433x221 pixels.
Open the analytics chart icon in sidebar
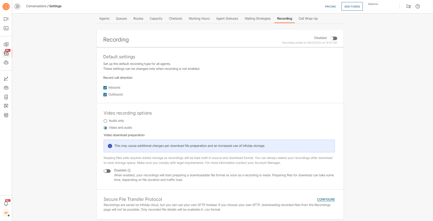point(6,78)
